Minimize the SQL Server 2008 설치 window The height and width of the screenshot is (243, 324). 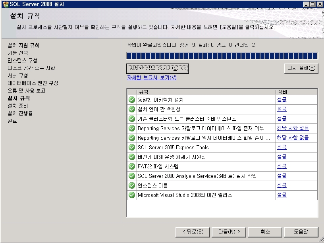(x=306, y=4)
